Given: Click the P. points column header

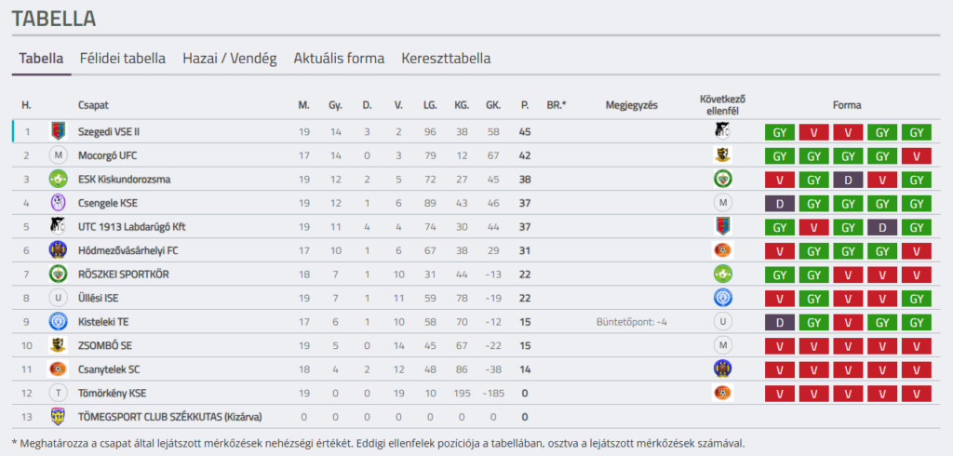Looking at the screenshot, I should pos(525,105).
